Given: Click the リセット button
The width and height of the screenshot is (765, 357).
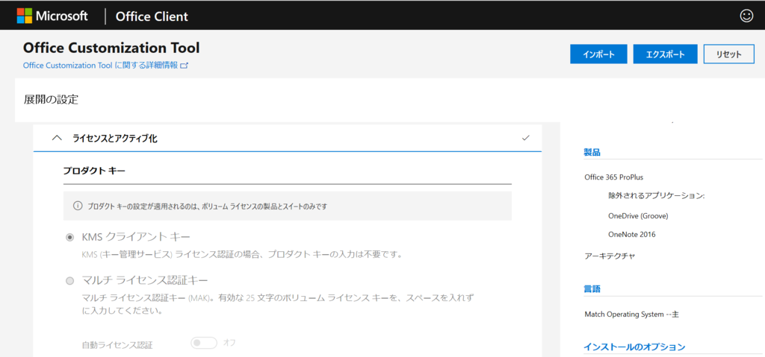Looking at the screenshot, I should click(729, 54).
